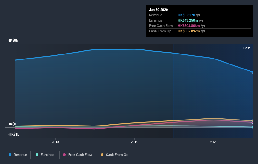Click the -HK$1b y-axis label
The image size is (258, 164).
pyautogui.click(x=13, y=134)
